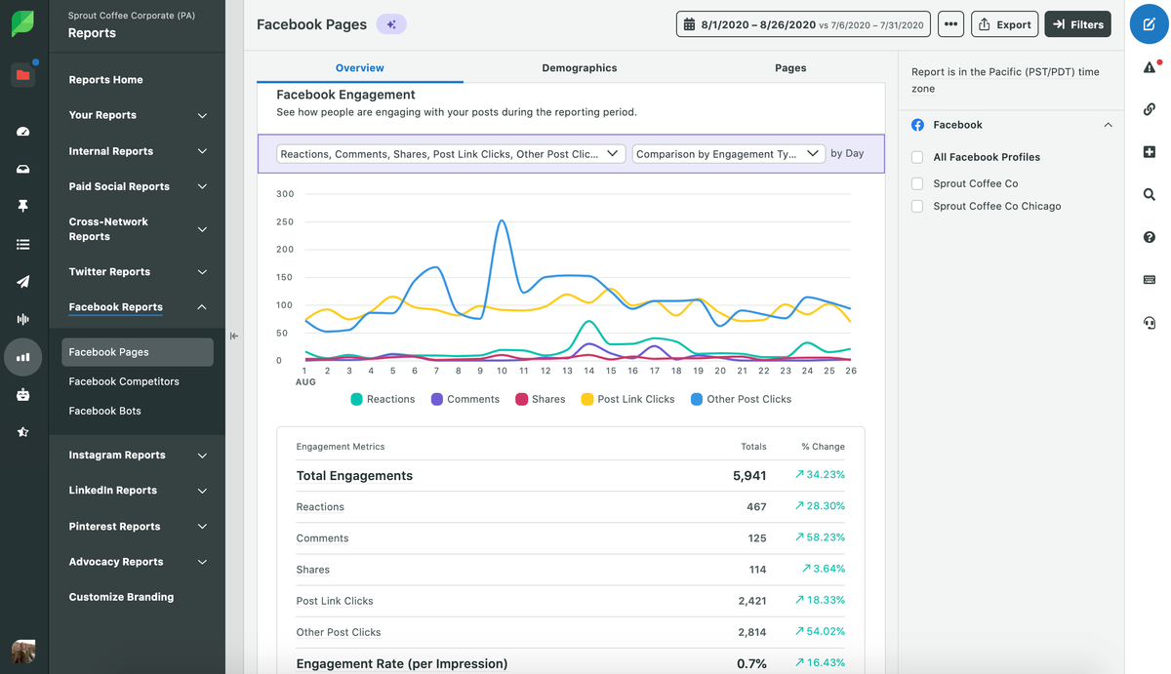1171x674 pixels.
Task: Click the purple Comments legend item
Action: (x=465, y=399)
